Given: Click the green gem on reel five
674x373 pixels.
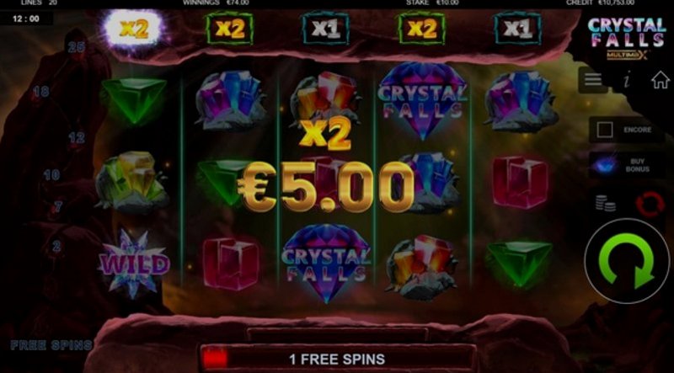Looking at the screenshot, I should pos(519,264).
